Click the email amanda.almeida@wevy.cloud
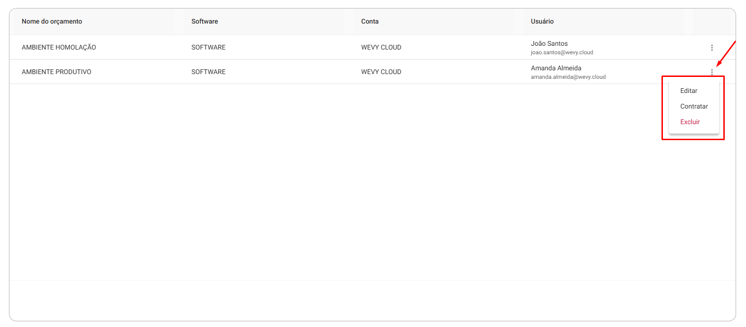 (568, 77)
